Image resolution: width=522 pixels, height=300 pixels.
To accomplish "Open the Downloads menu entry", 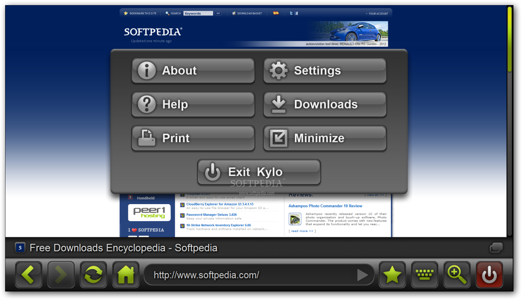I will tap(325, 104).
